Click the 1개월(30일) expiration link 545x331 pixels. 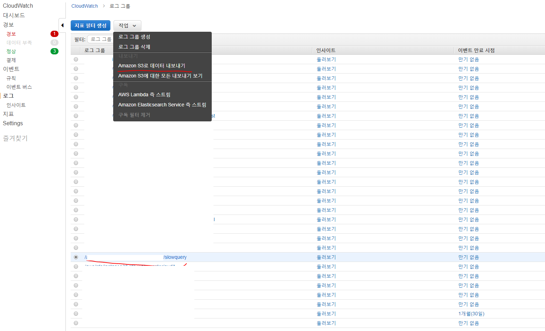pos(471,314)
